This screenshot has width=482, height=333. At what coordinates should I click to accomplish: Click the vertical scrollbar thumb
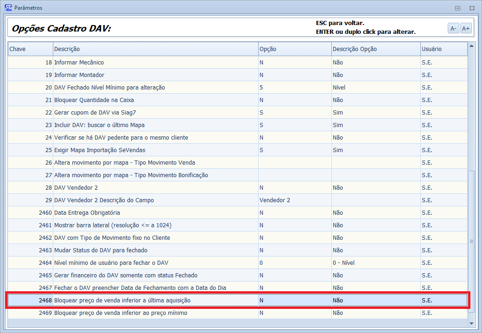472,241
